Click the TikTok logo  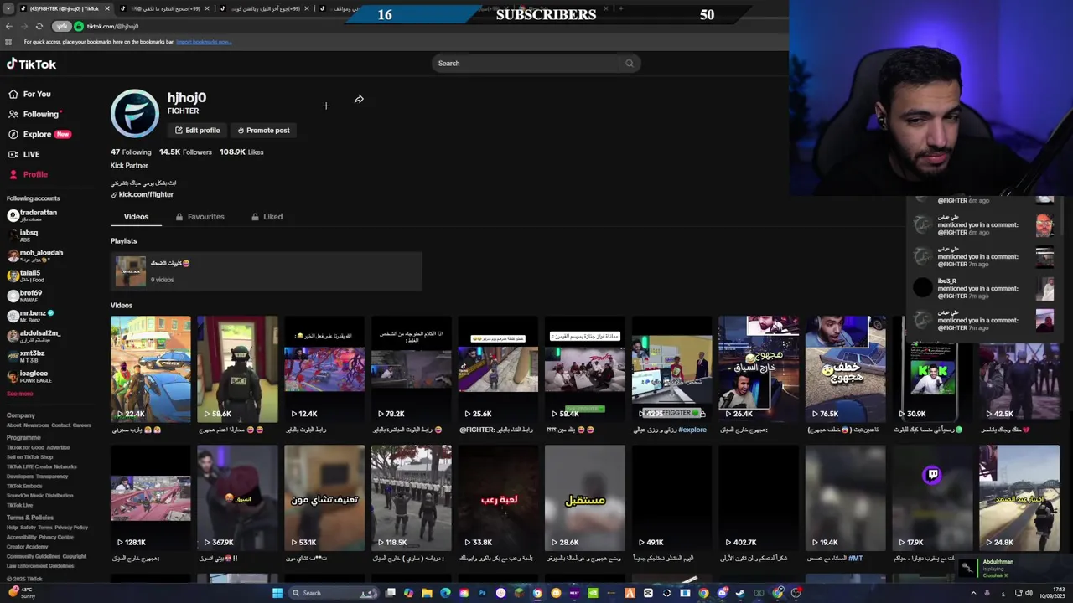[31, 64]
